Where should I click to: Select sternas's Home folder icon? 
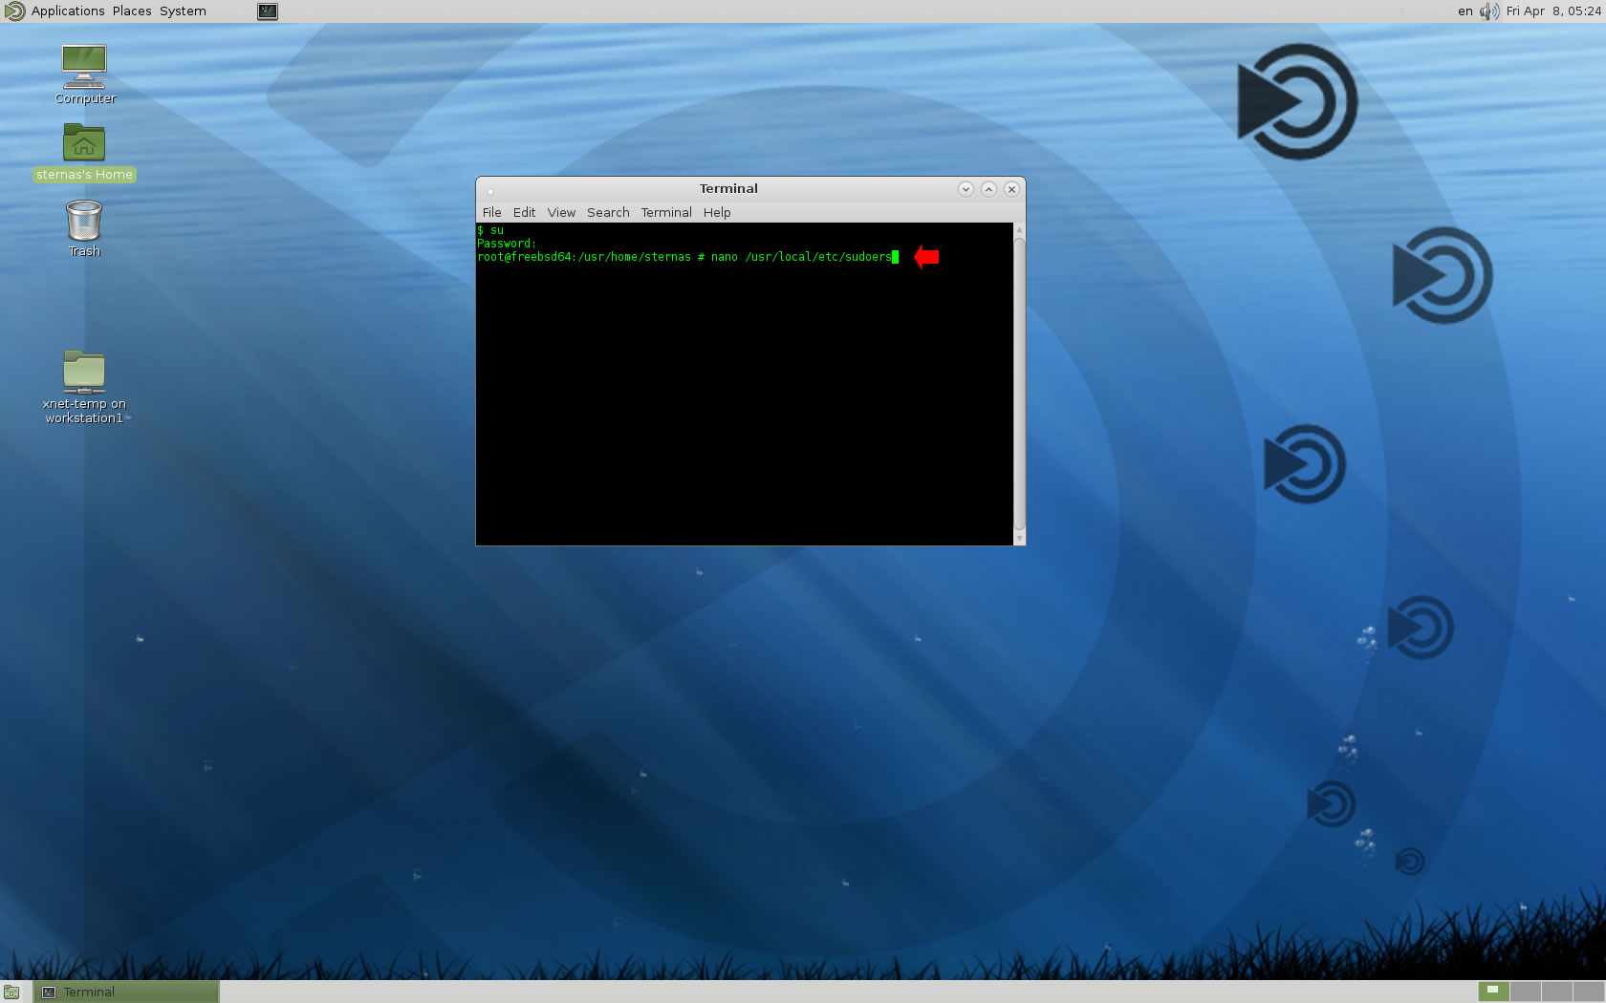click(84, 152)
